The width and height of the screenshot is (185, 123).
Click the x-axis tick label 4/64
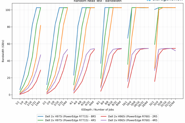pyautogui.click(x=92, y=103)
